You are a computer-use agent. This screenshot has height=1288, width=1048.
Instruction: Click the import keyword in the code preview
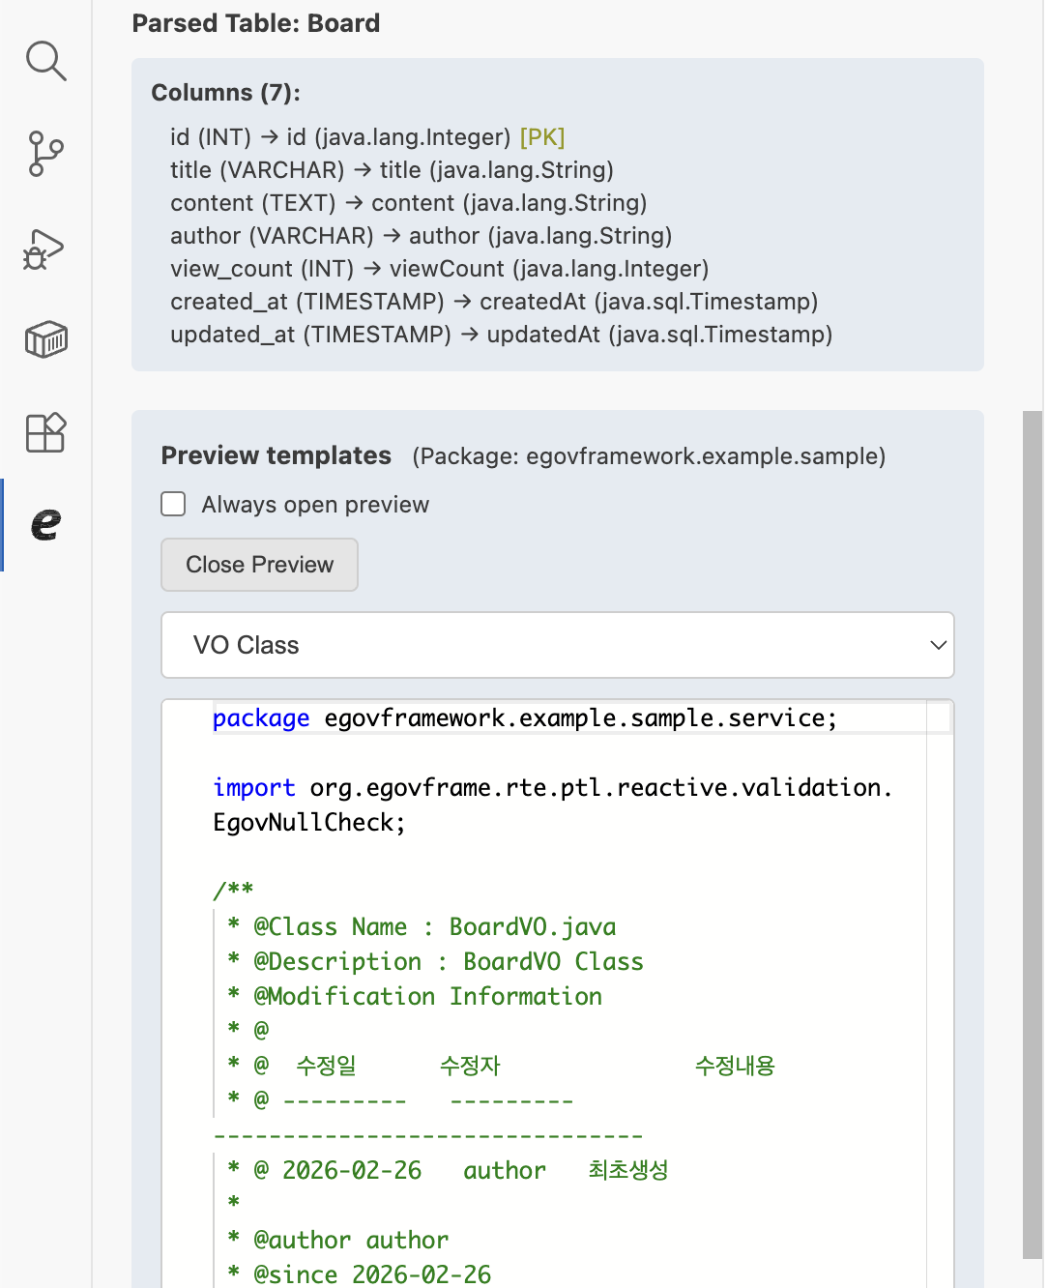click(254, 788)
